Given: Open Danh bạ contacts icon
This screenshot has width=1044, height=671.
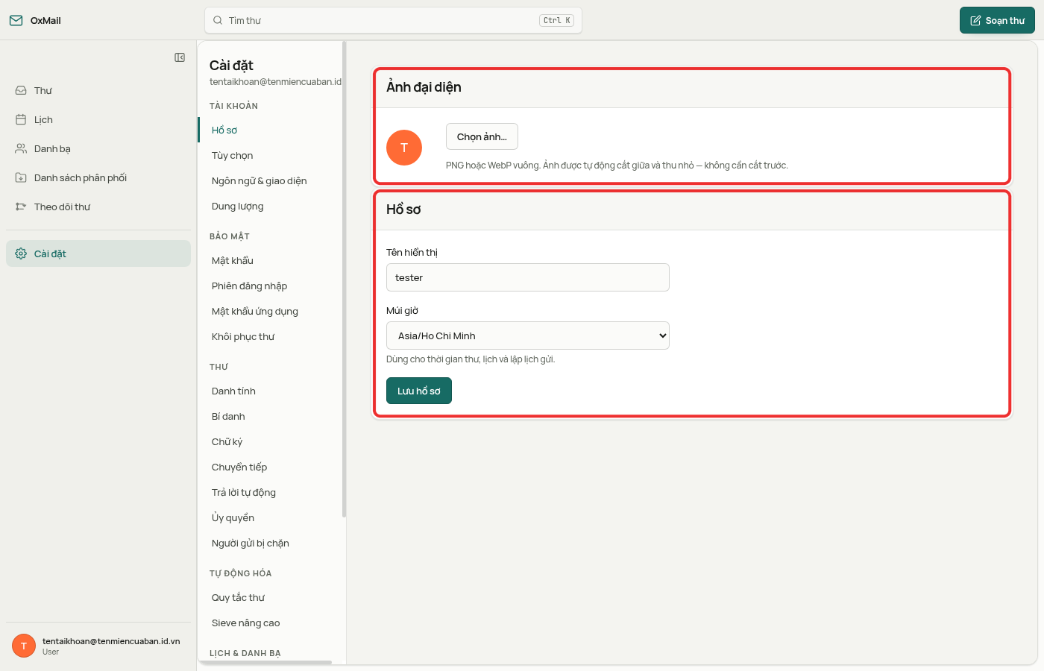Looking at the screenshot, I should [x=21, y=148].
